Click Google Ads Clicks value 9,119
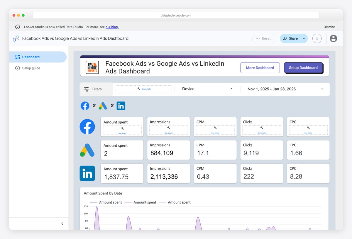This screenshot has height=239, width=352. pyautogui.click(x=251, y=153)
